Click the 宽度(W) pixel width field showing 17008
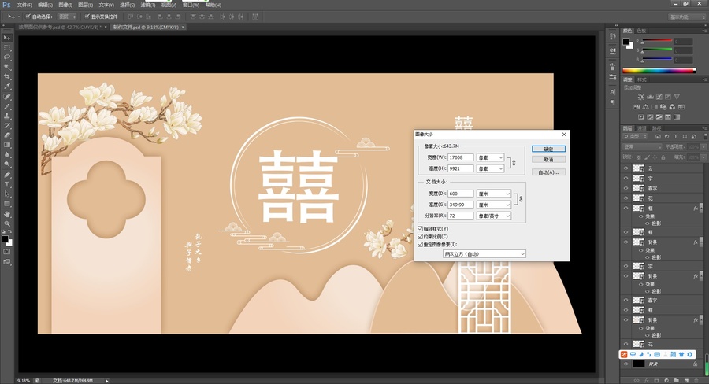 pyautogui.click(x=460, y=157)
